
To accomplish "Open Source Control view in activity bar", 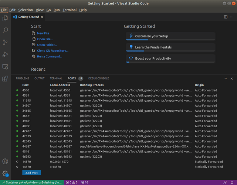I will [x=5, y=42].
